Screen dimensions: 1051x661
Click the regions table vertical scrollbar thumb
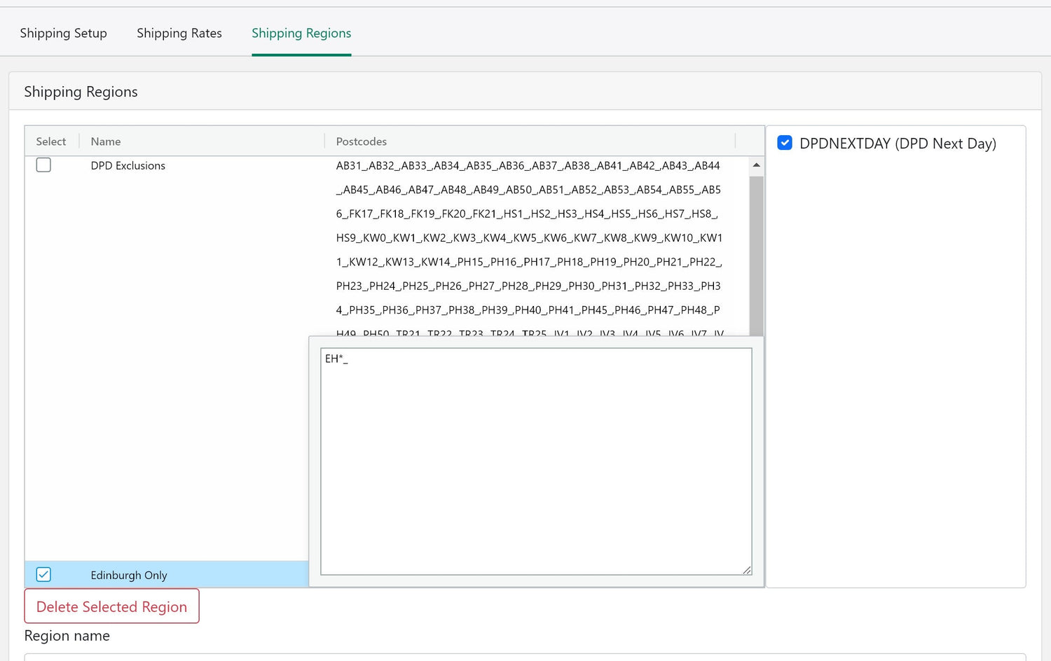756,252
